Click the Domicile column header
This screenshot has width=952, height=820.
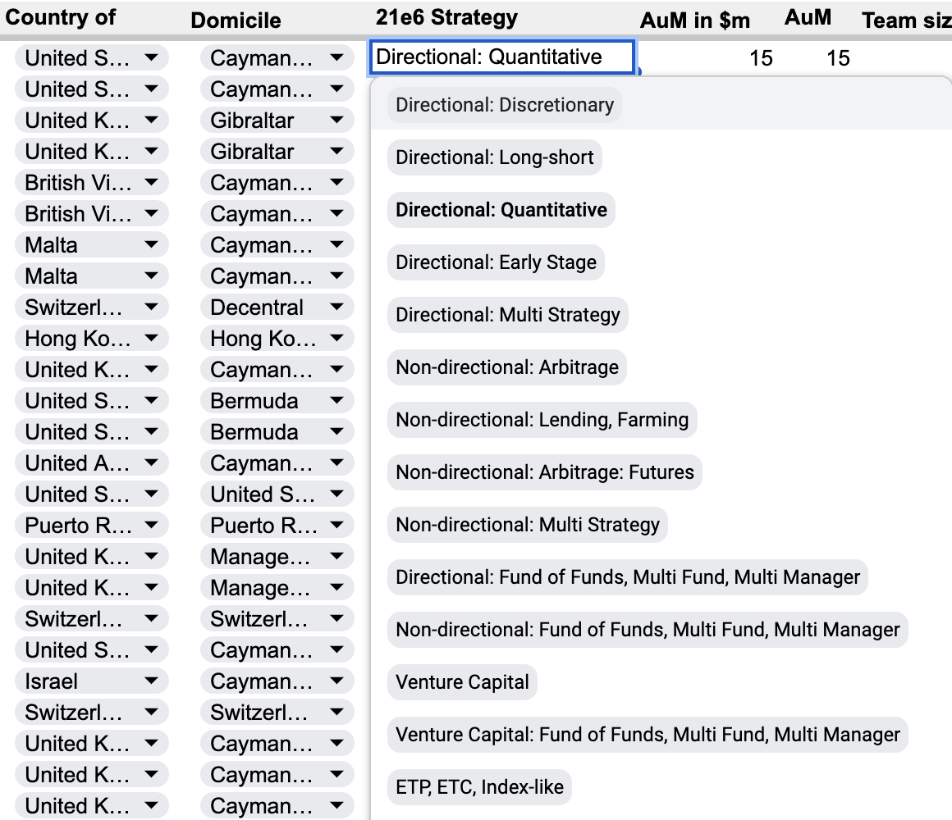click(x=236, y=20)
